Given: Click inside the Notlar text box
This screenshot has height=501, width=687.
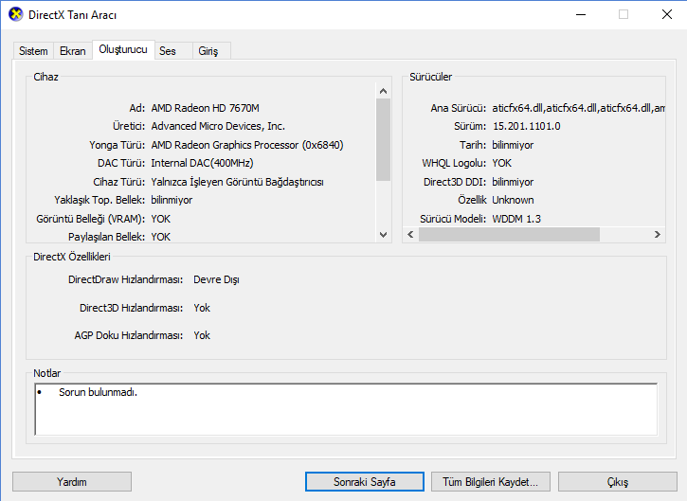Looking at the screenshot, I should pos(346,409).
